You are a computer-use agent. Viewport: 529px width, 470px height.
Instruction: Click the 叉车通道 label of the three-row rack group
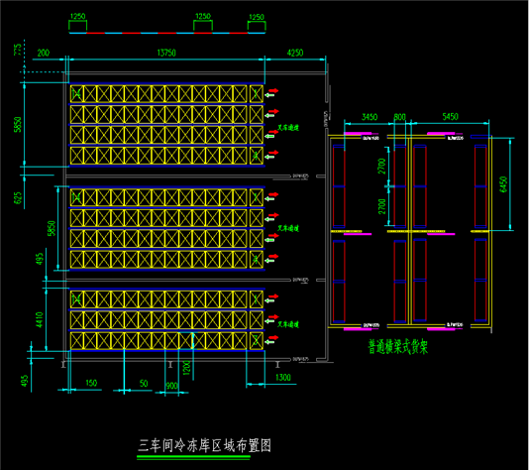click(288, 324)
